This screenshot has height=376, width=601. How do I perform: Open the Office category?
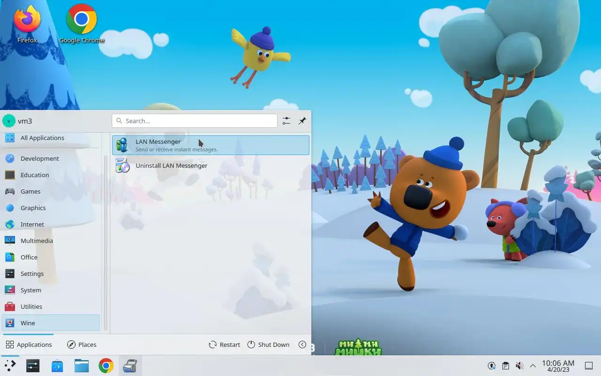tap(51, 257)
